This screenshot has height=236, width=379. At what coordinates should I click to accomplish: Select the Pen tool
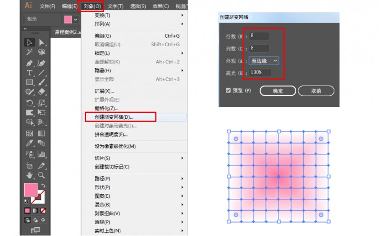point(30,63)
